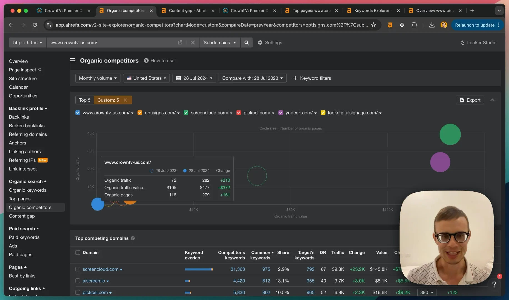This screenshot has width=509, height=300.
Task: Check the aiscreen.io table row checkbox
Action: click(78, 281)
